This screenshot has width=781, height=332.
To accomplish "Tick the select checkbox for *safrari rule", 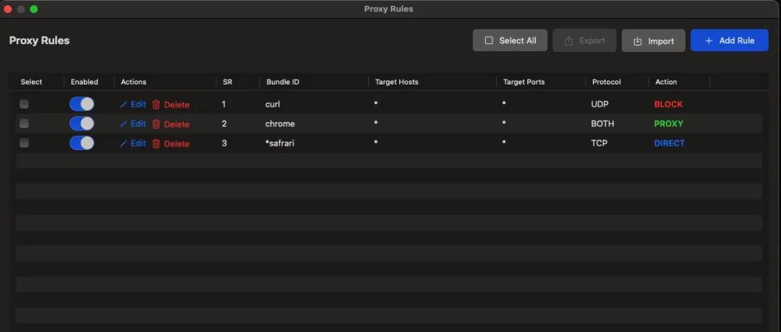I will pos(24,143).
